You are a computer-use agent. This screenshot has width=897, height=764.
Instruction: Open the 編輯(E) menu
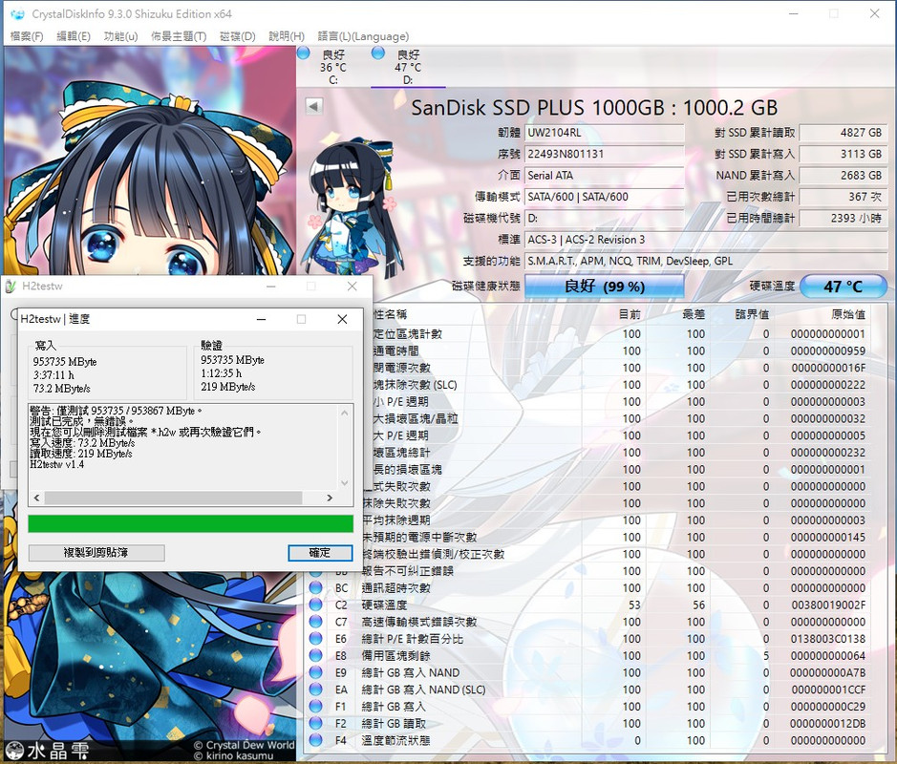[x=74, y=36]
